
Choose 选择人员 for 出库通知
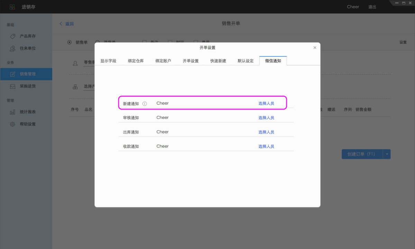click(266, 132)
